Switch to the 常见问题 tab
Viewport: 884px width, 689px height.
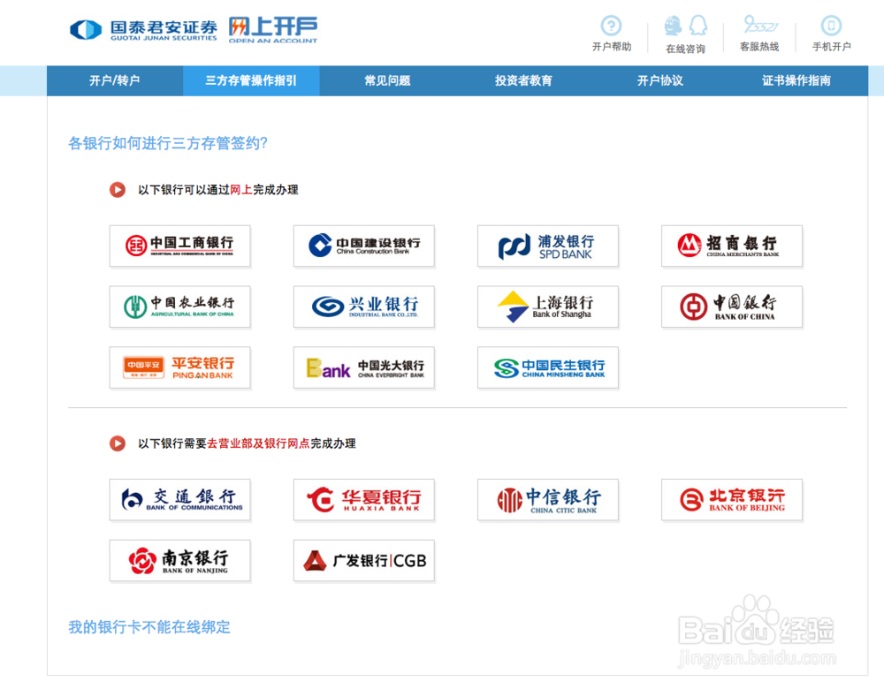387,80
